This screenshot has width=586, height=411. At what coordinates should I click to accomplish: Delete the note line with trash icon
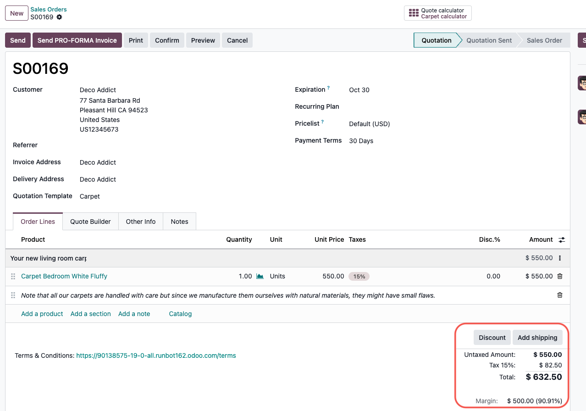click(x=559, y=295)
